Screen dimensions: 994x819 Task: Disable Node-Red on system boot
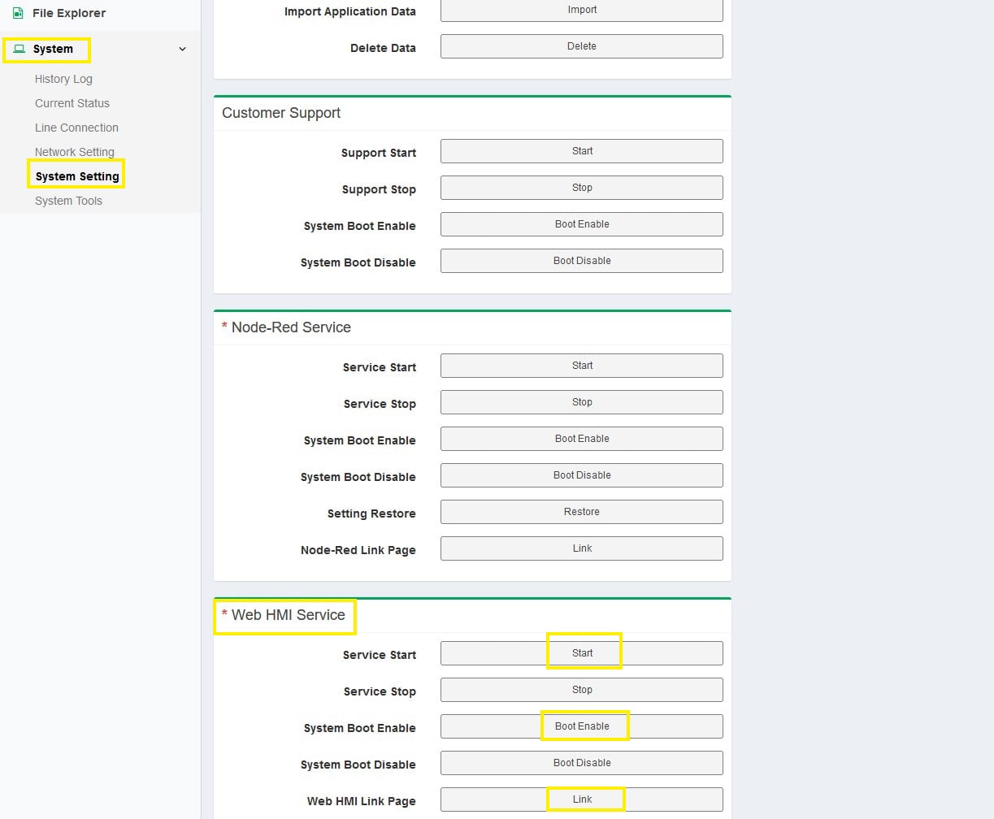[581, 475]
